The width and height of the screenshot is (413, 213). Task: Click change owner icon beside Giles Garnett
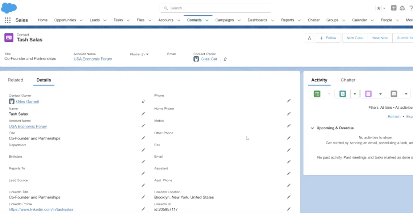pos(143,101)
